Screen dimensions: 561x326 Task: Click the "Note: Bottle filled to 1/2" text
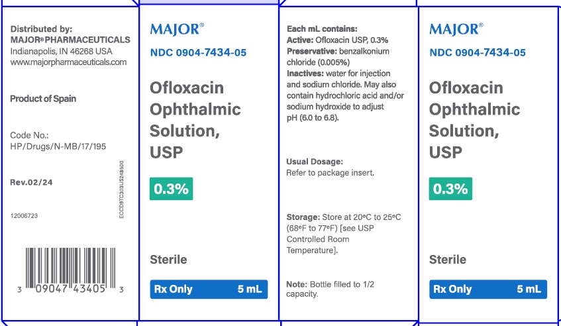tap(331, 284)
